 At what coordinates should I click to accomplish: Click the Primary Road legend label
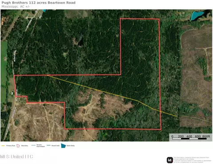pyautogui.click(x=11, y=146)
